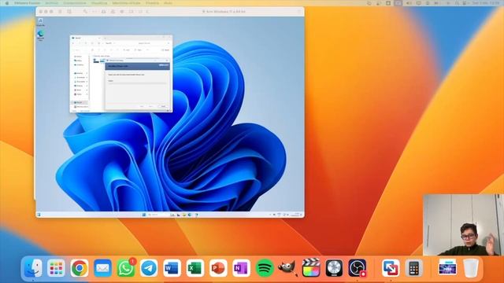Open the Mail app in Dock
This screenshot has height=283, width=504.
pos(102,268)
